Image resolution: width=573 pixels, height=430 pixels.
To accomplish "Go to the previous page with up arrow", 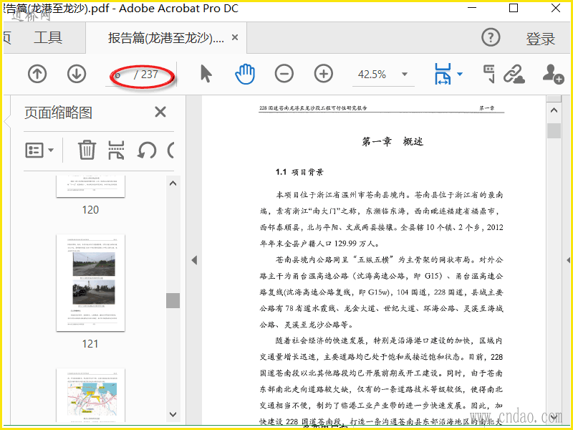I will [37, 75].
